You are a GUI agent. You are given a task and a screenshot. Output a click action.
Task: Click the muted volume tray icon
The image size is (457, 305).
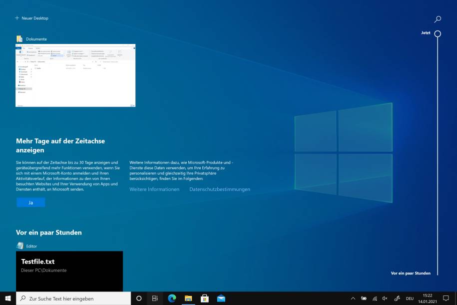pyautogui.click(x=385, y=298)
